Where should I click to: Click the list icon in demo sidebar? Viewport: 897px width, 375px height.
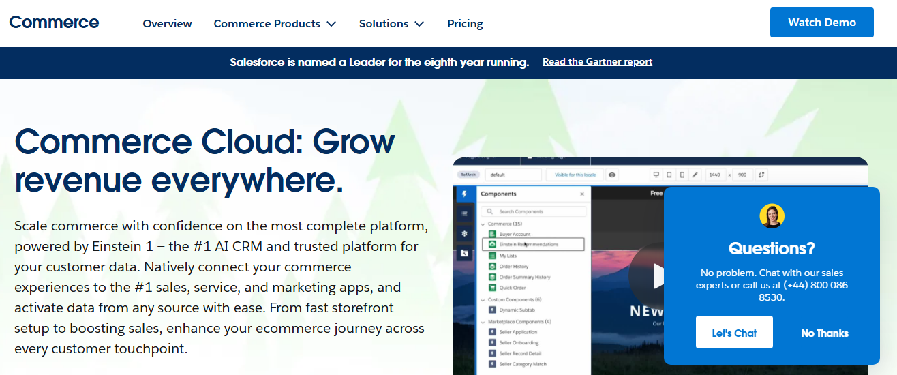pos(464,213)
